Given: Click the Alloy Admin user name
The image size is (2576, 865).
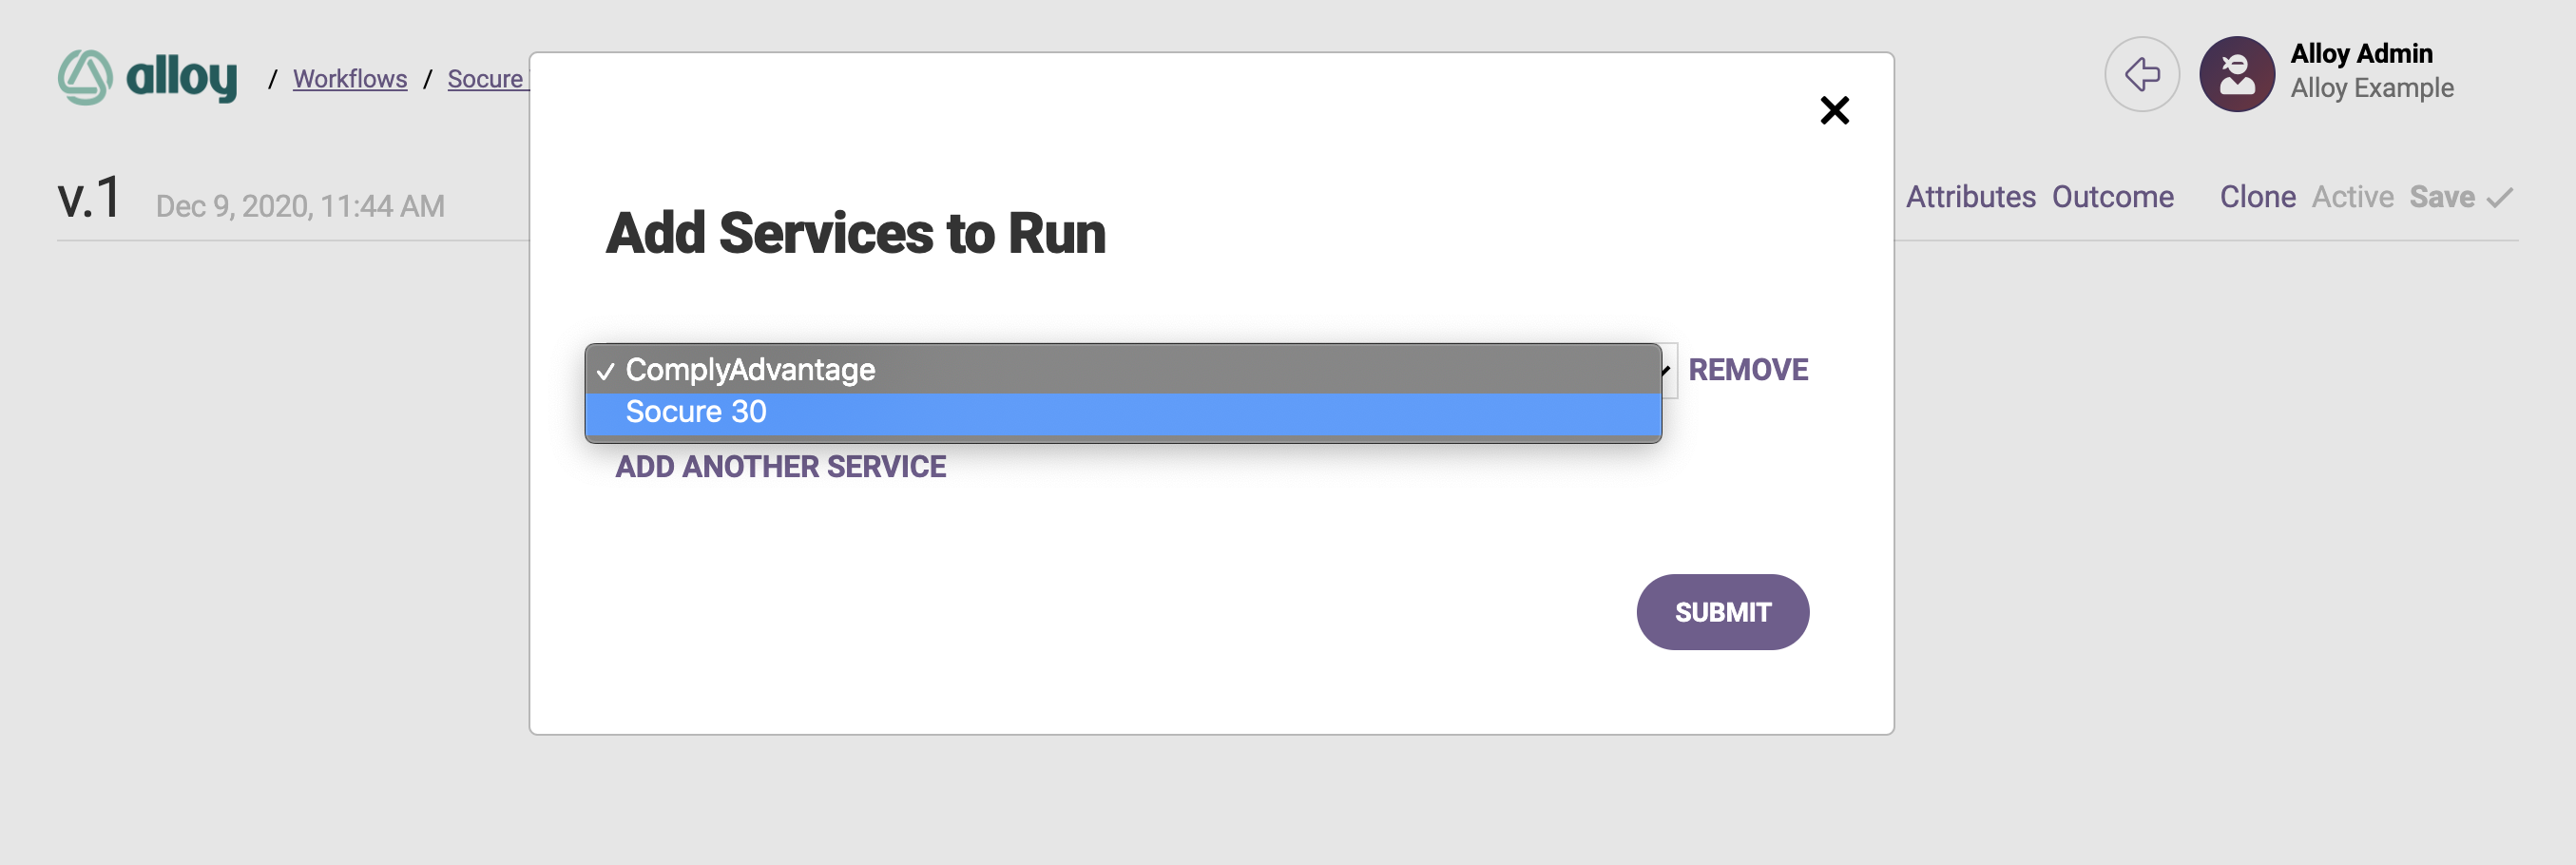Looking at the screenshot, I should 2360,54.
